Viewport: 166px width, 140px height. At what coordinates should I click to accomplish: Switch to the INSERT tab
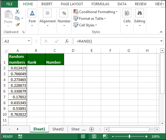click(47, 4)
